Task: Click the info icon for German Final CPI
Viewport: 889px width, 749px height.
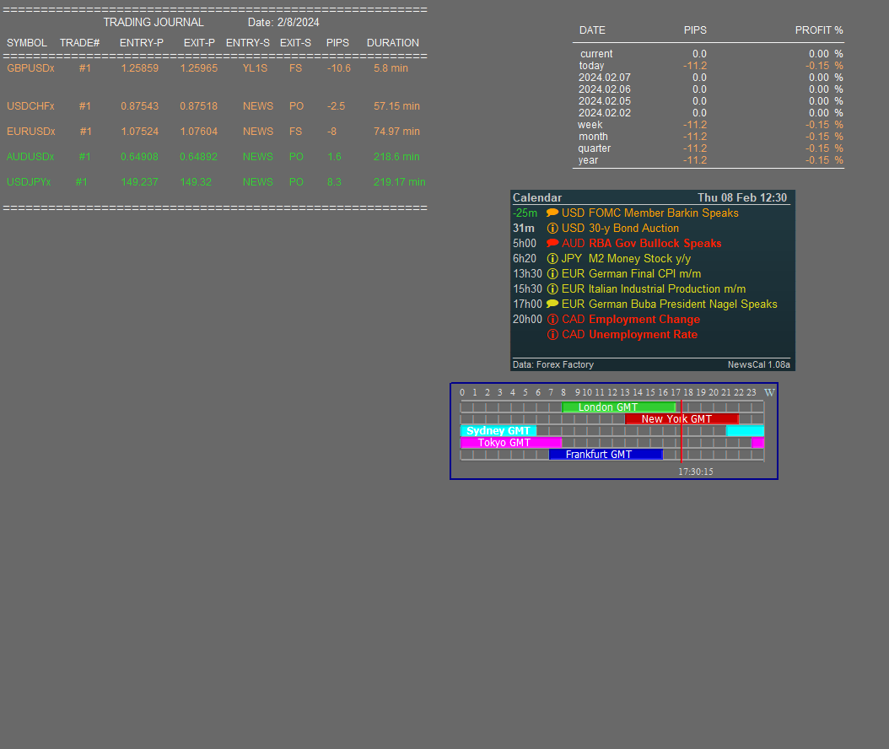Action: tap(552, 274)
